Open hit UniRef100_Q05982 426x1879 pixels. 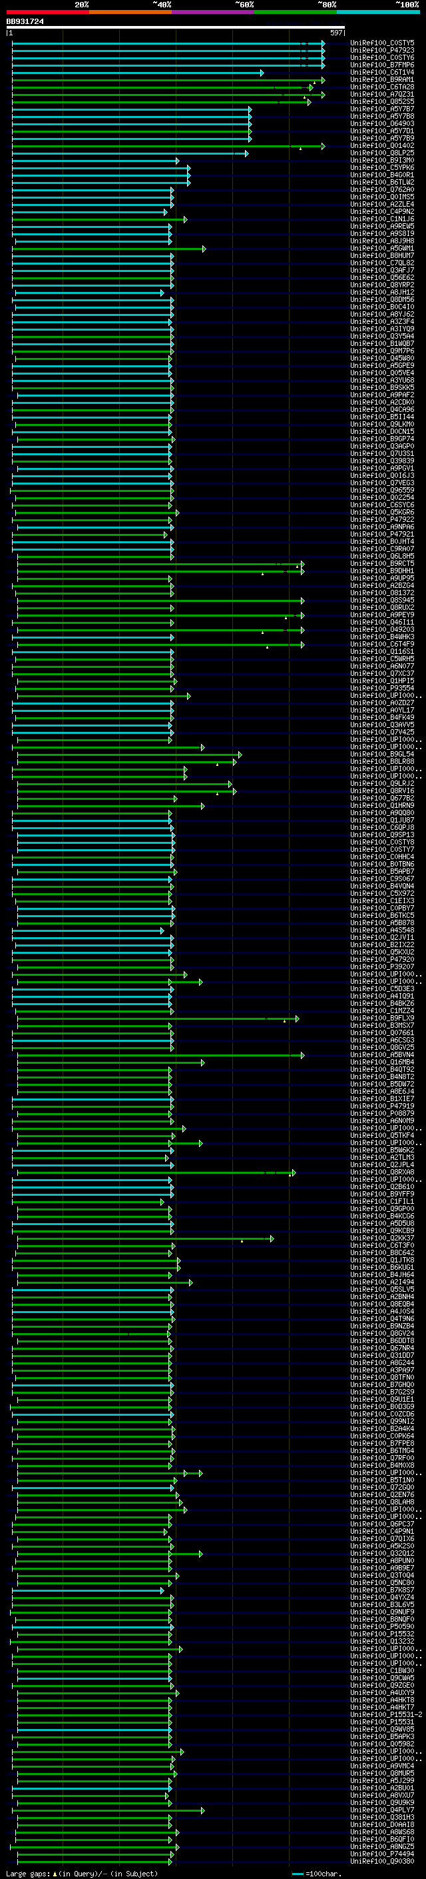coord(382,1743)
